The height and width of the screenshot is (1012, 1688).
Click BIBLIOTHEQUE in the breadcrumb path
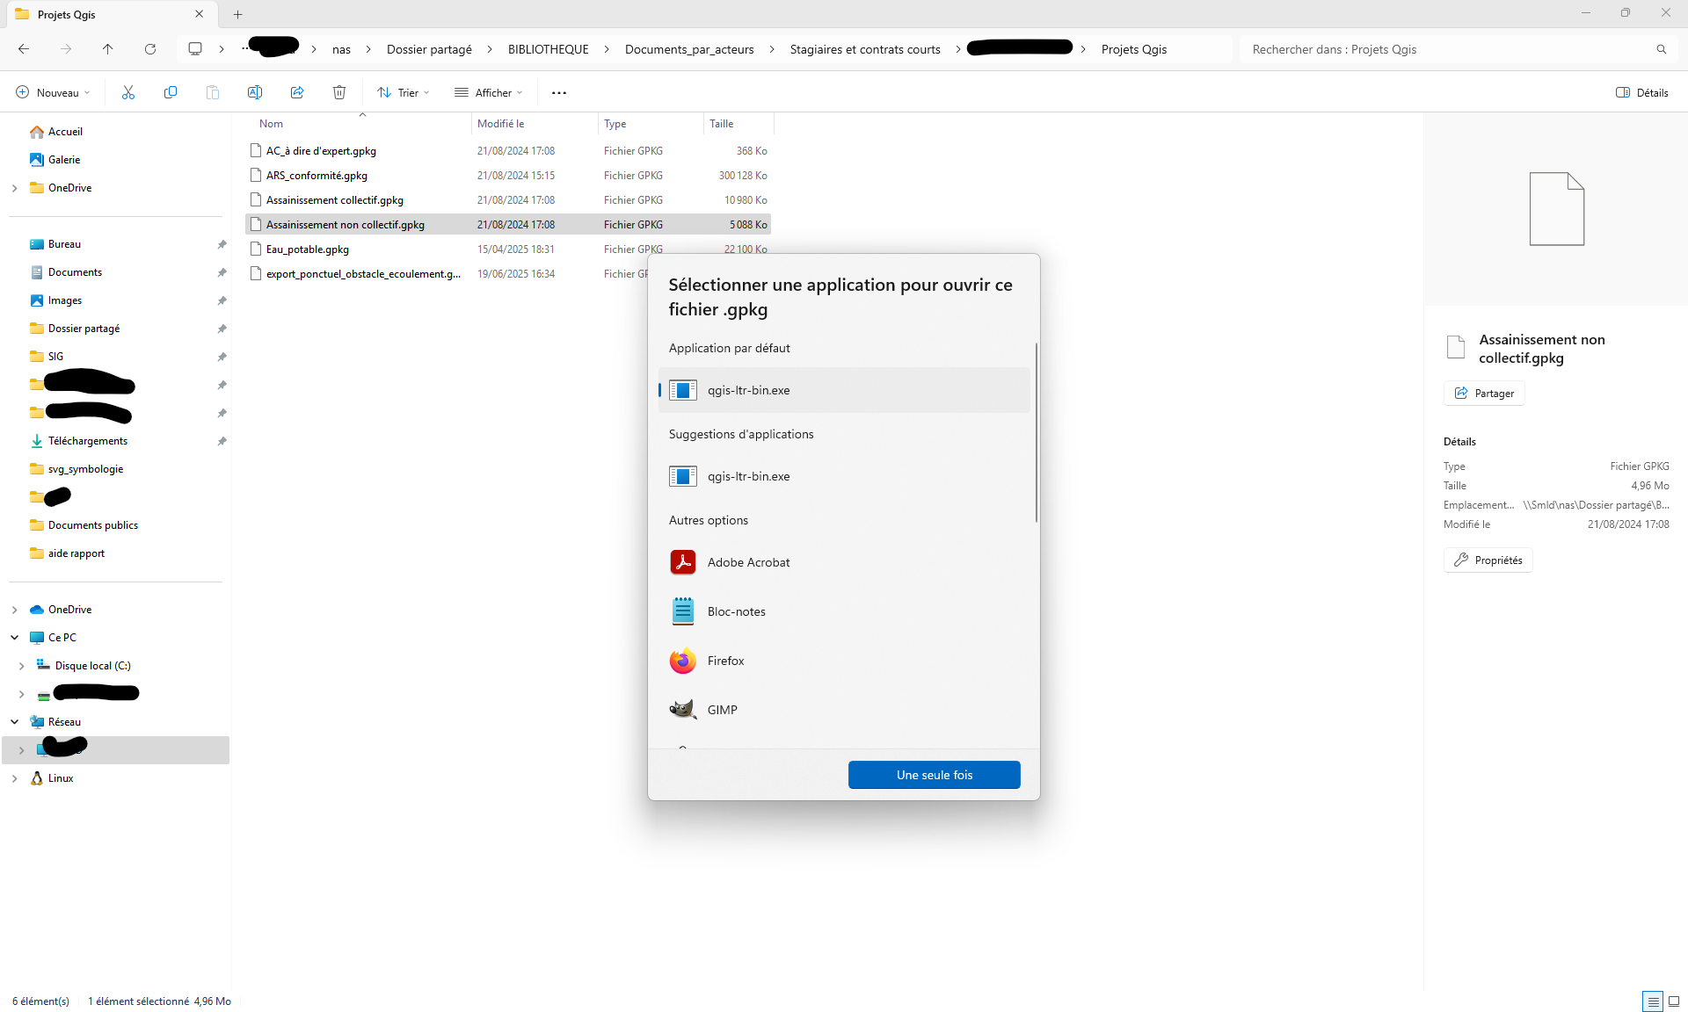[x=548, y=49]
